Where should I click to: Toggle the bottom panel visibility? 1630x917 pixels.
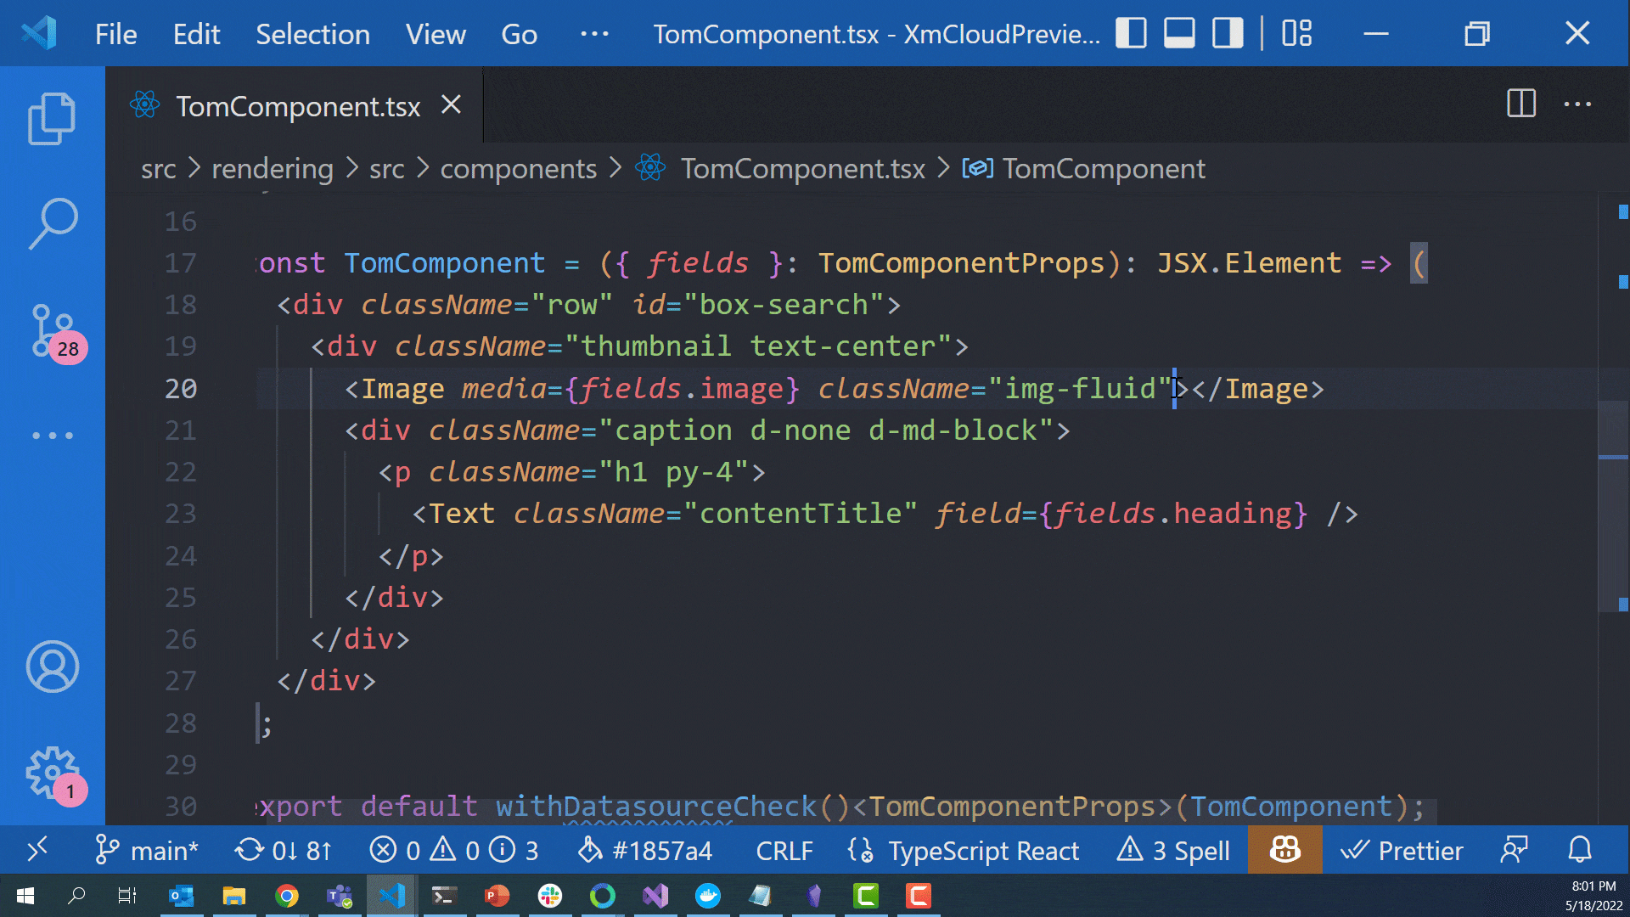1179,34
